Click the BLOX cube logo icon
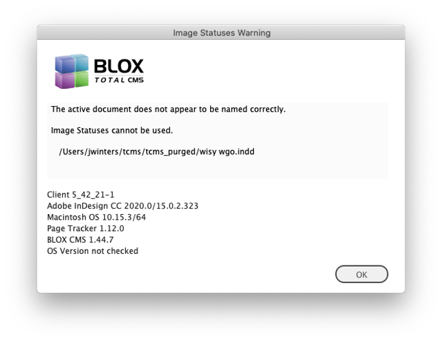This screenshot has width=442, height=342. click(x=72, y=71)
